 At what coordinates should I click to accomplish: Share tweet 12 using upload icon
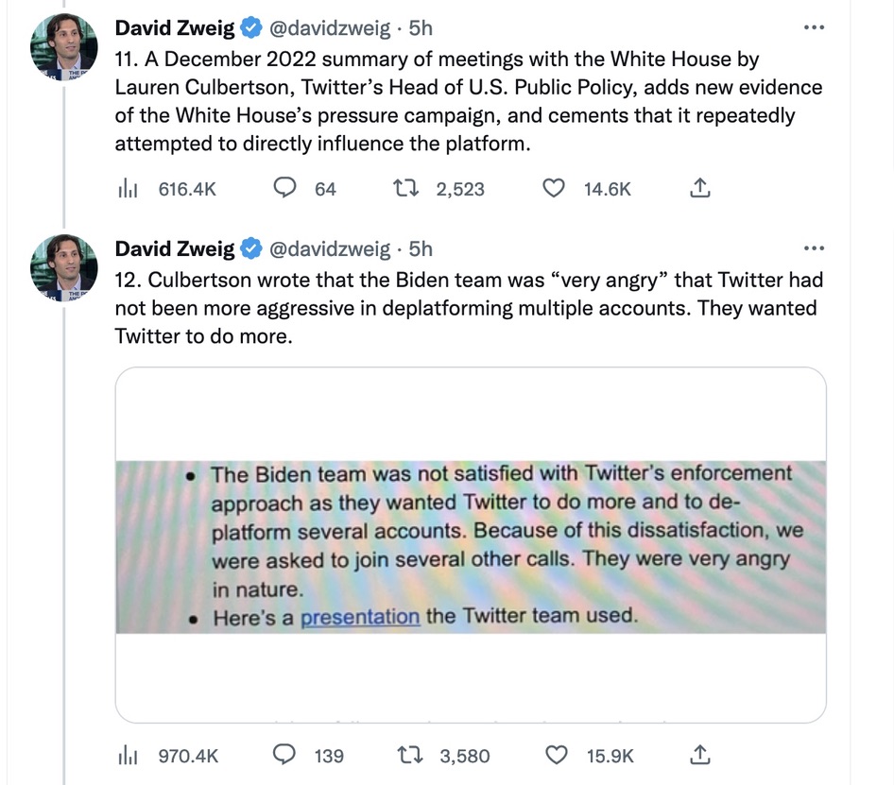point(698,756)
